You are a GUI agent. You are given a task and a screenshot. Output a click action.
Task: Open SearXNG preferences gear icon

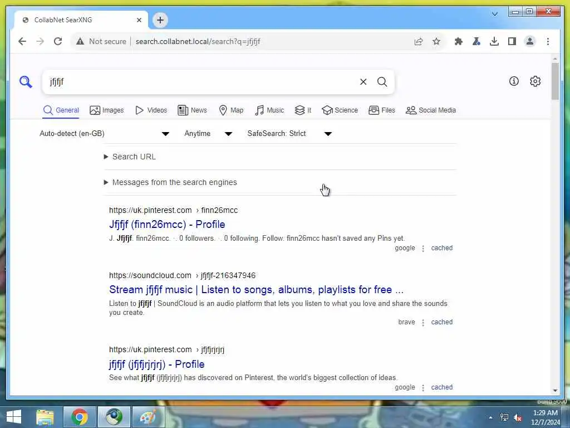(x=535, y=81)
